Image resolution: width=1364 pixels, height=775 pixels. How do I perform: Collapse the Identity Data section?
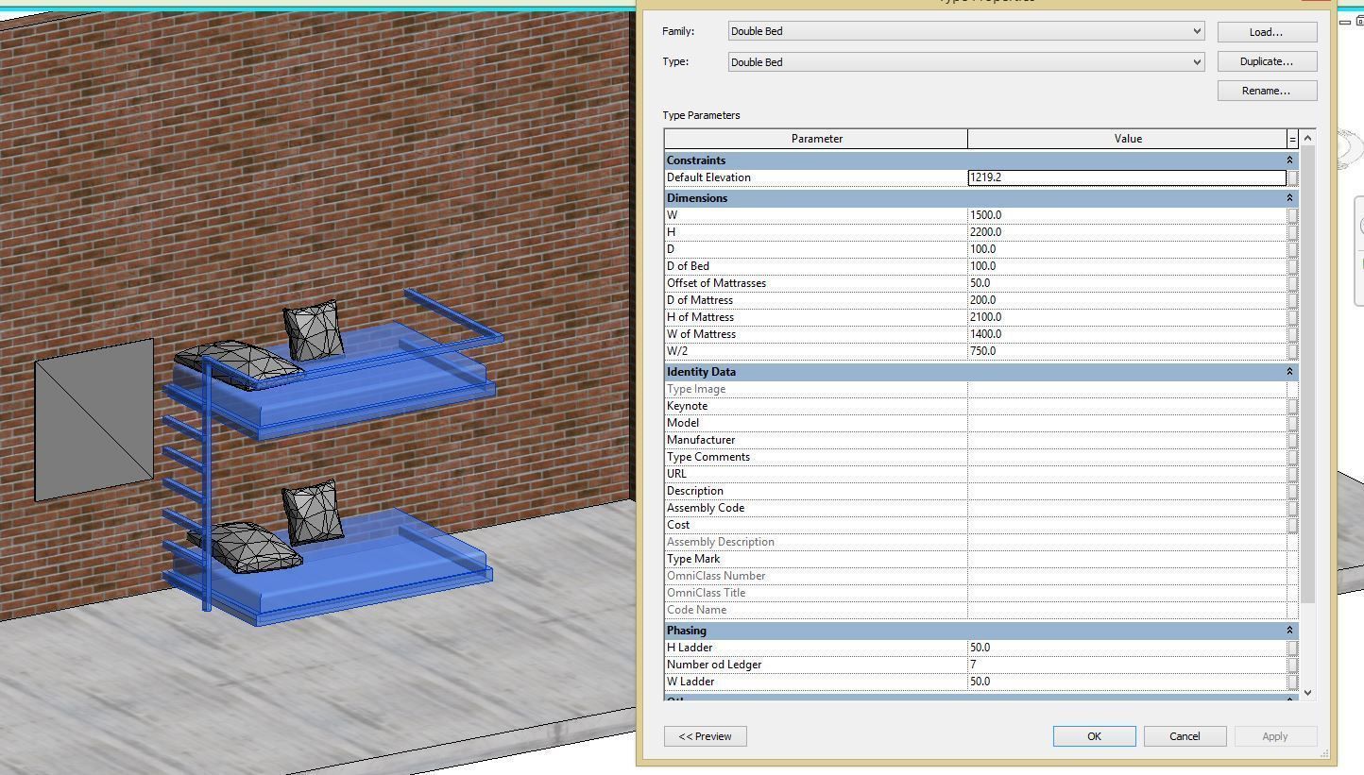[1290, 371]
